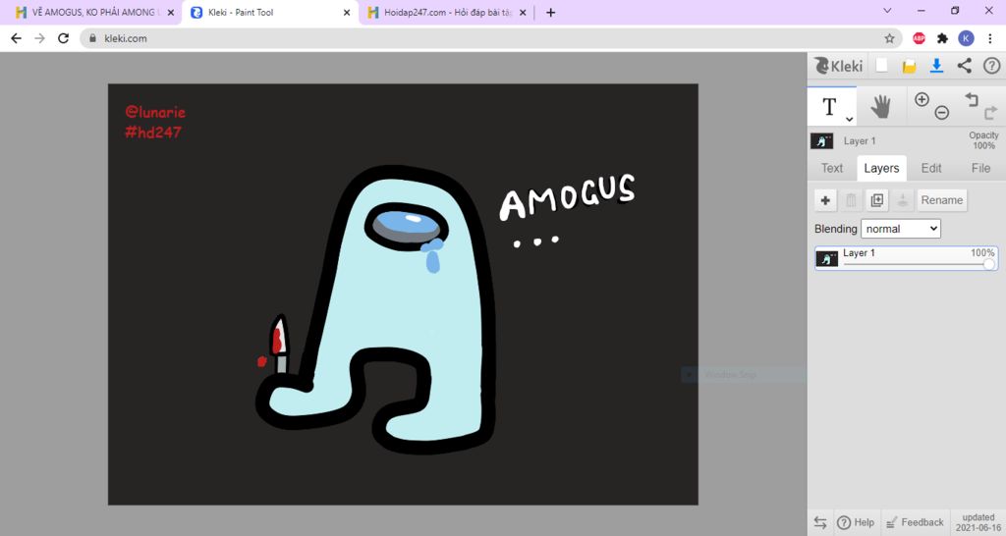Go forward in browser
This screenshot has height=536, width=1006.
coord(39,38)
